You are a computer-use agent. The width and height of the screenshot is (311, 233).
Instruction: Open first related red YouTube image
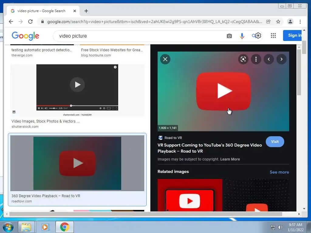(x=190, y=195)
